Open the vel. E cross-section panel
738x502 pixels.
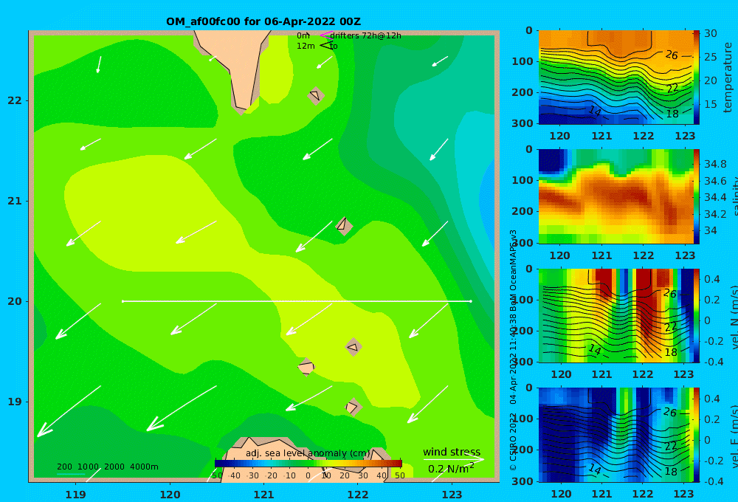615,435
